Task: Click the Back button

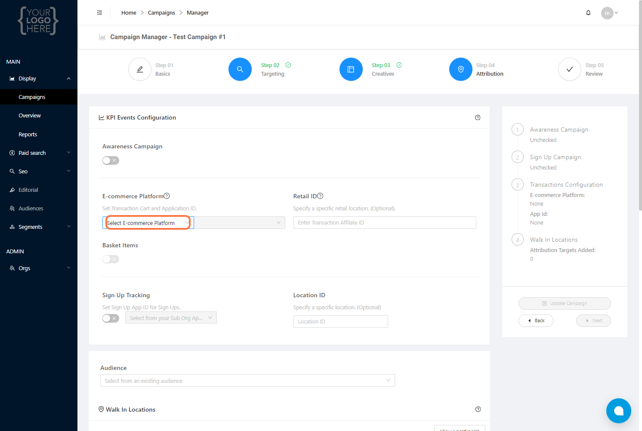Action: click(x=536, y=321)
